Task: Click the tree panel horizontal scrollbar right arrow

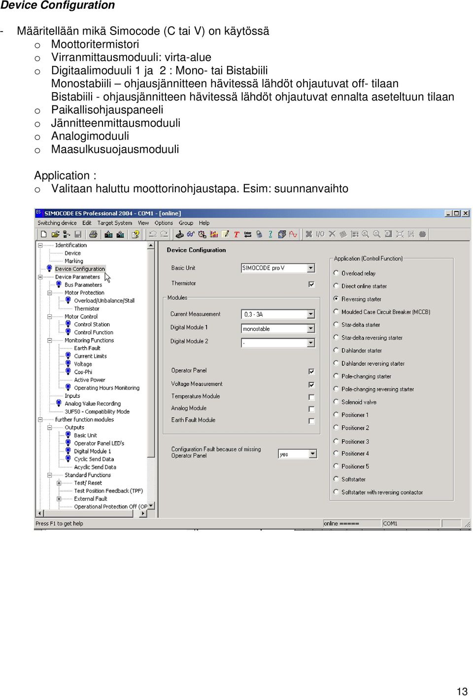Action: pyautogui.click(x=143, y=513)
